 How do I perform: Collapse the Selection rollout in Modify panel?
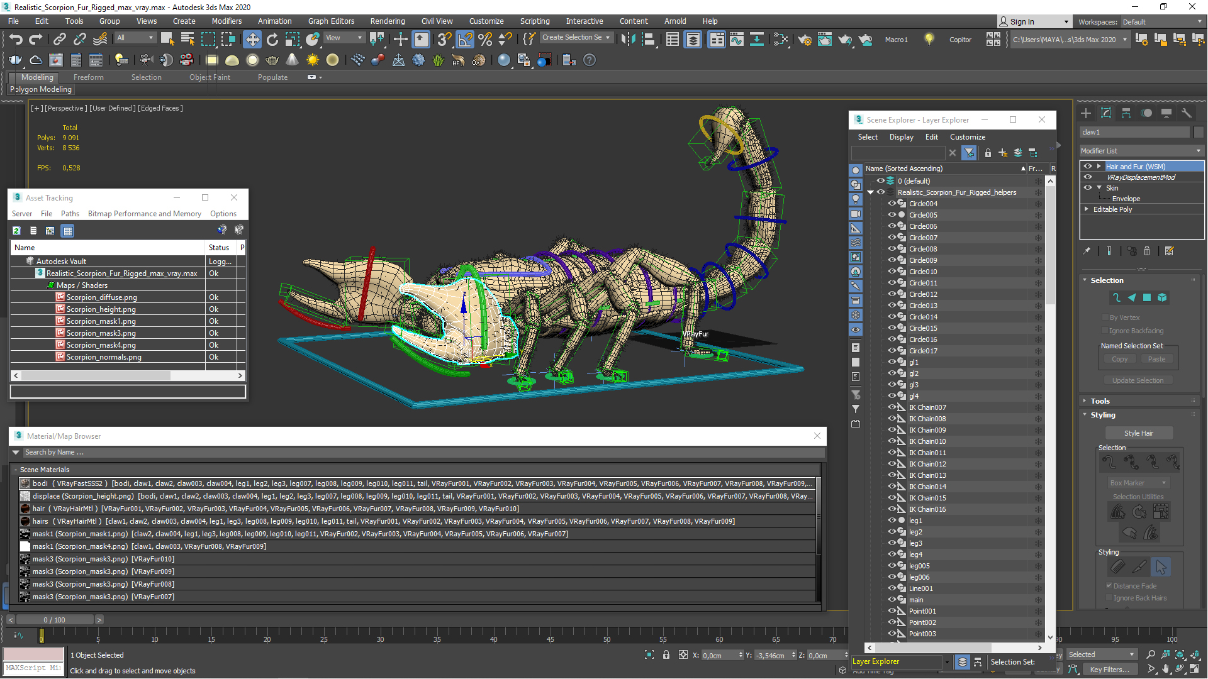1107,280
